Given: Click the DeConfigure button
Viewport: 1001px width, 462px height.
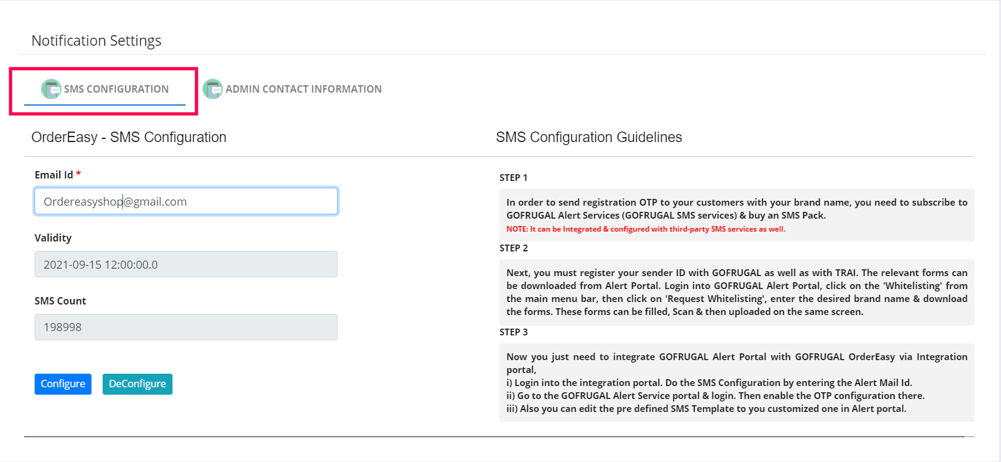Looking at the screenshot, I should 137,384.
